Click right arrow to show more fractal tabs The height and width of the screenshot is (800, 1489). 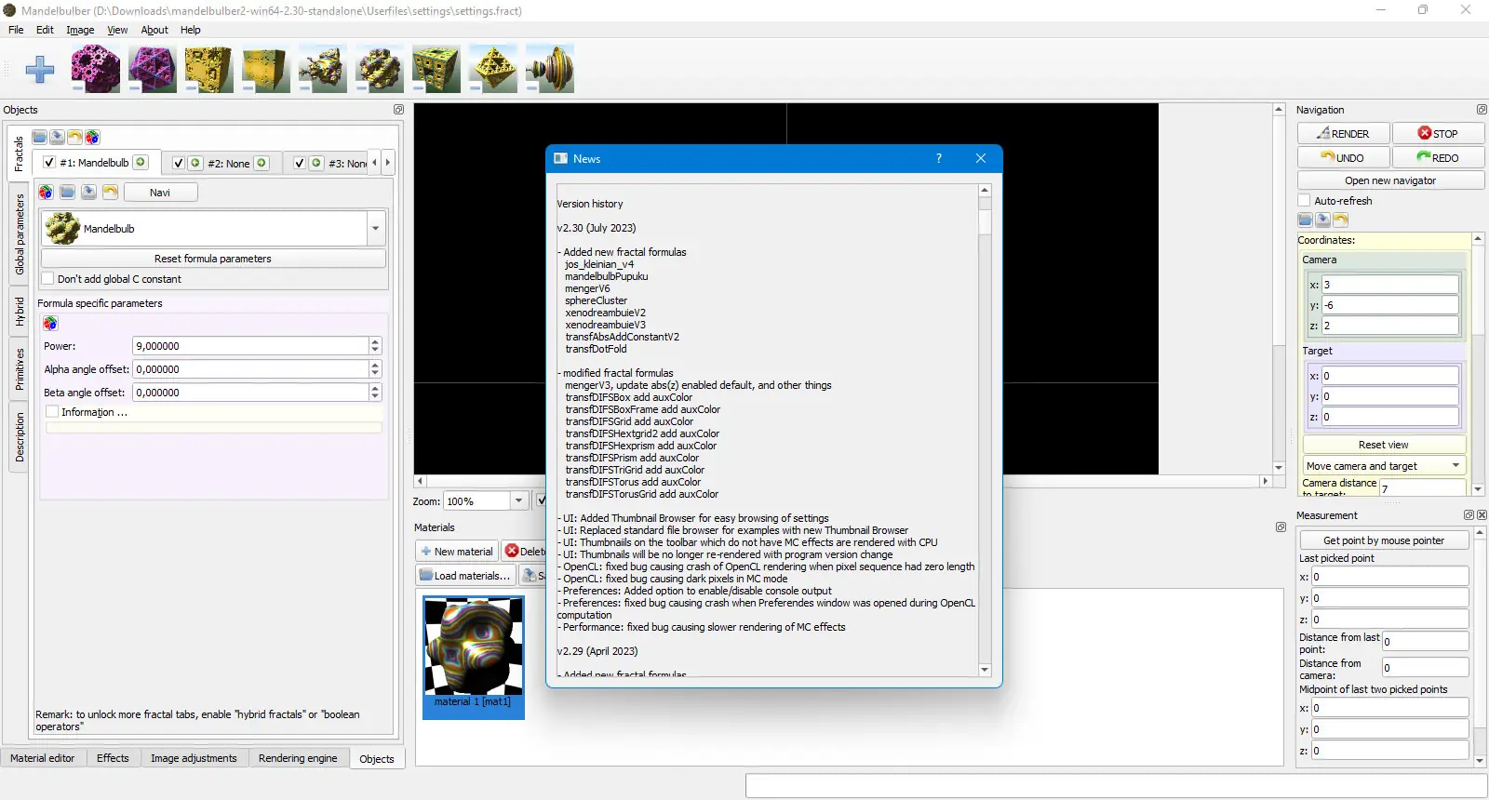click(x=388, y=163)
